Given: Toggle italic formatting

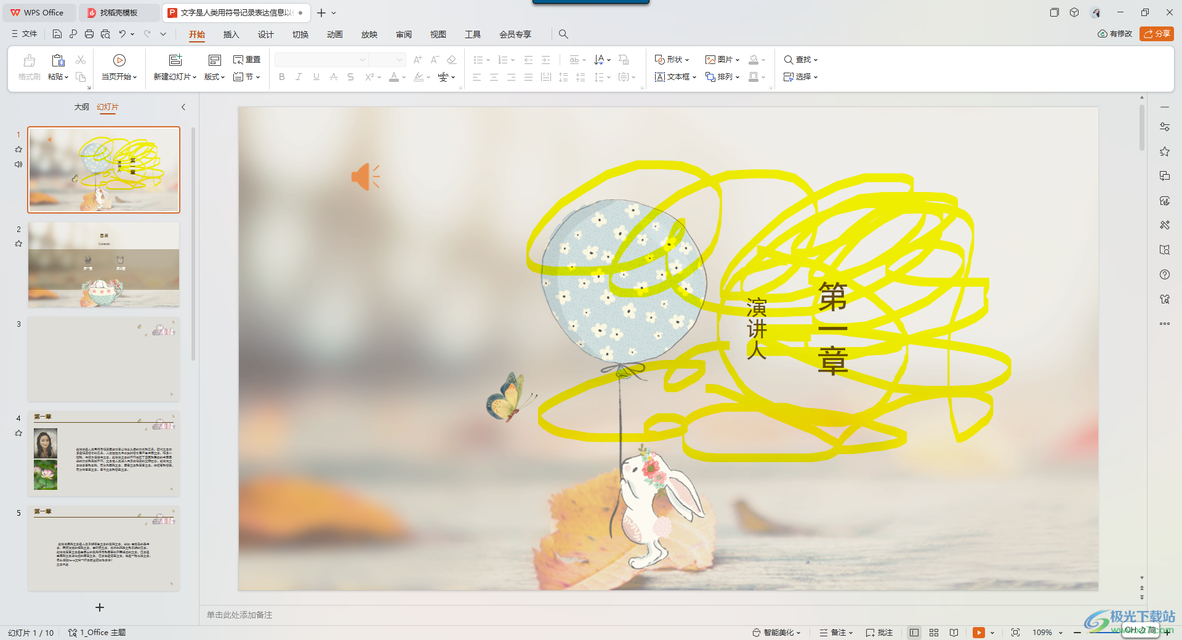Looking at the screenshot, I should 299,77.
